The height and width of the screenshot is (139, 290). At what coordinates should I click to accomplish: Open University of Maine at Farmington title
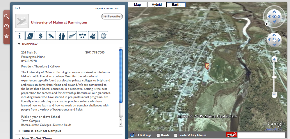coord(59,23)
